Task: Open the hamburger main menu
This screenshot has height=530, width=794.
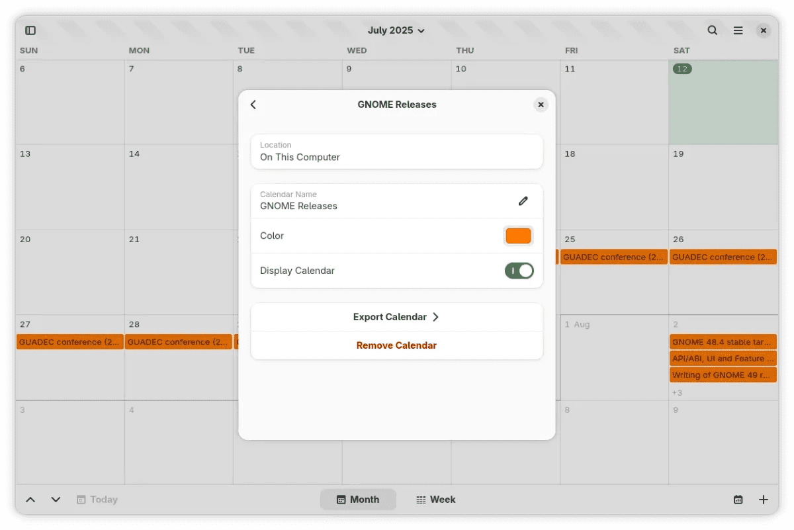Action: [x=738, y=30]
